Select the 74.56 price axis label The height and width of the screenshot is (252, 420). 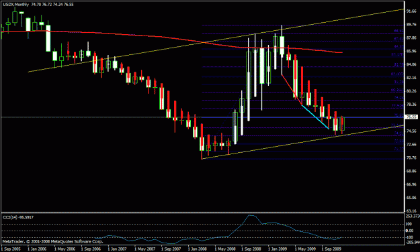411,131
